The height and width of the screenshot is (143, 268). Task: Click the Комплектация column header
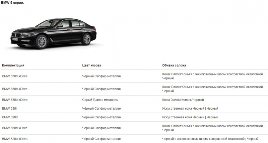[x=13, y=65]
